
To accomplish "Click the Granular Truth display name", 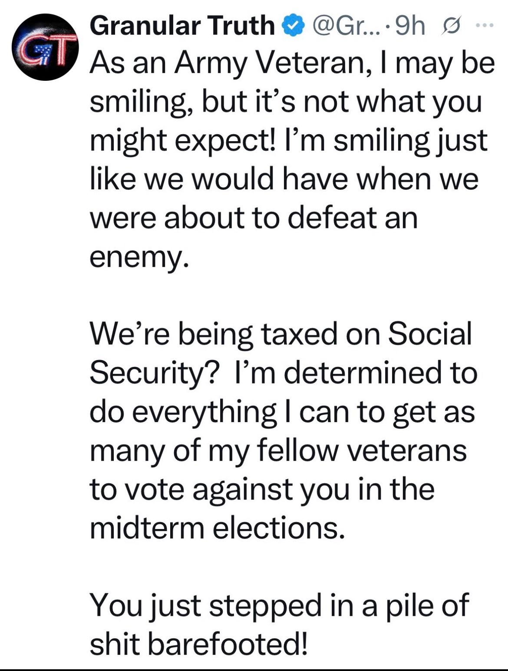I will (x=183, y=25).
